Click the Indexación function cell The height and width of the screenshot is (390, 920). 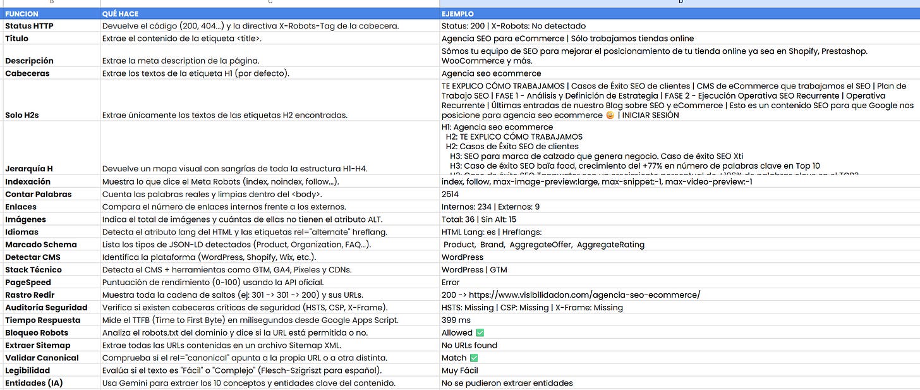pyautogui.click(x=51, y=181)
